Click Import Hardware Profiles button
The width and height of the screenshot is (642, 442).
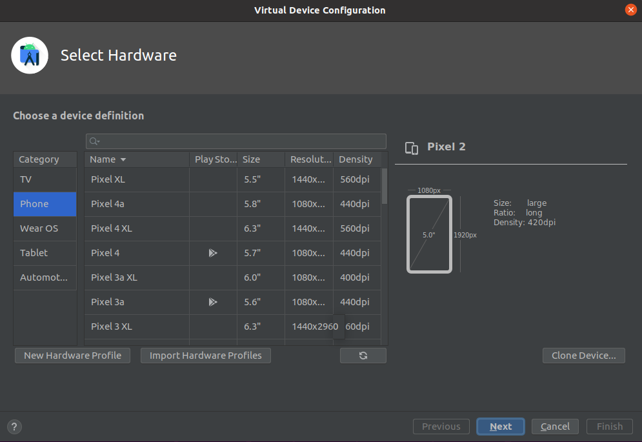click(x=206, y=356)
